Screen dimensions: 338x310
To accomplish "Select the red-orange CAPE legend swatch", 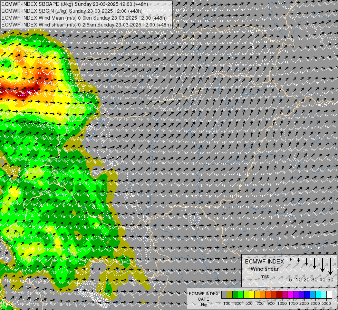I will click(268, 294).
